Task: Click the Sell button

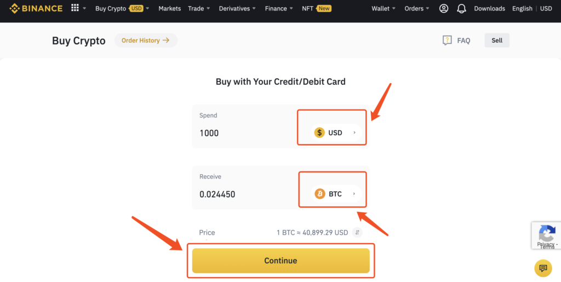Action: click(x=497, y=41)
